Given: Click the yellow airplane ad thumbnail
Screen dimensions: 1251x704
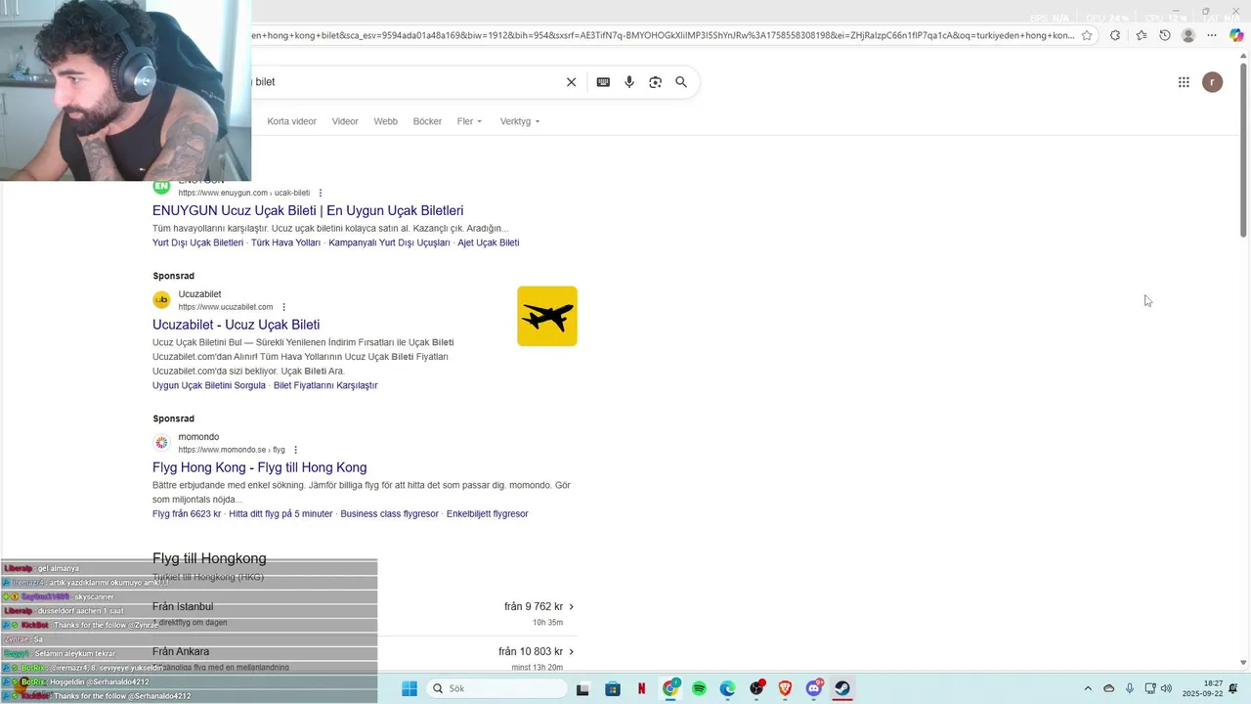Looking at the screenshot, I should coord(547,316).
